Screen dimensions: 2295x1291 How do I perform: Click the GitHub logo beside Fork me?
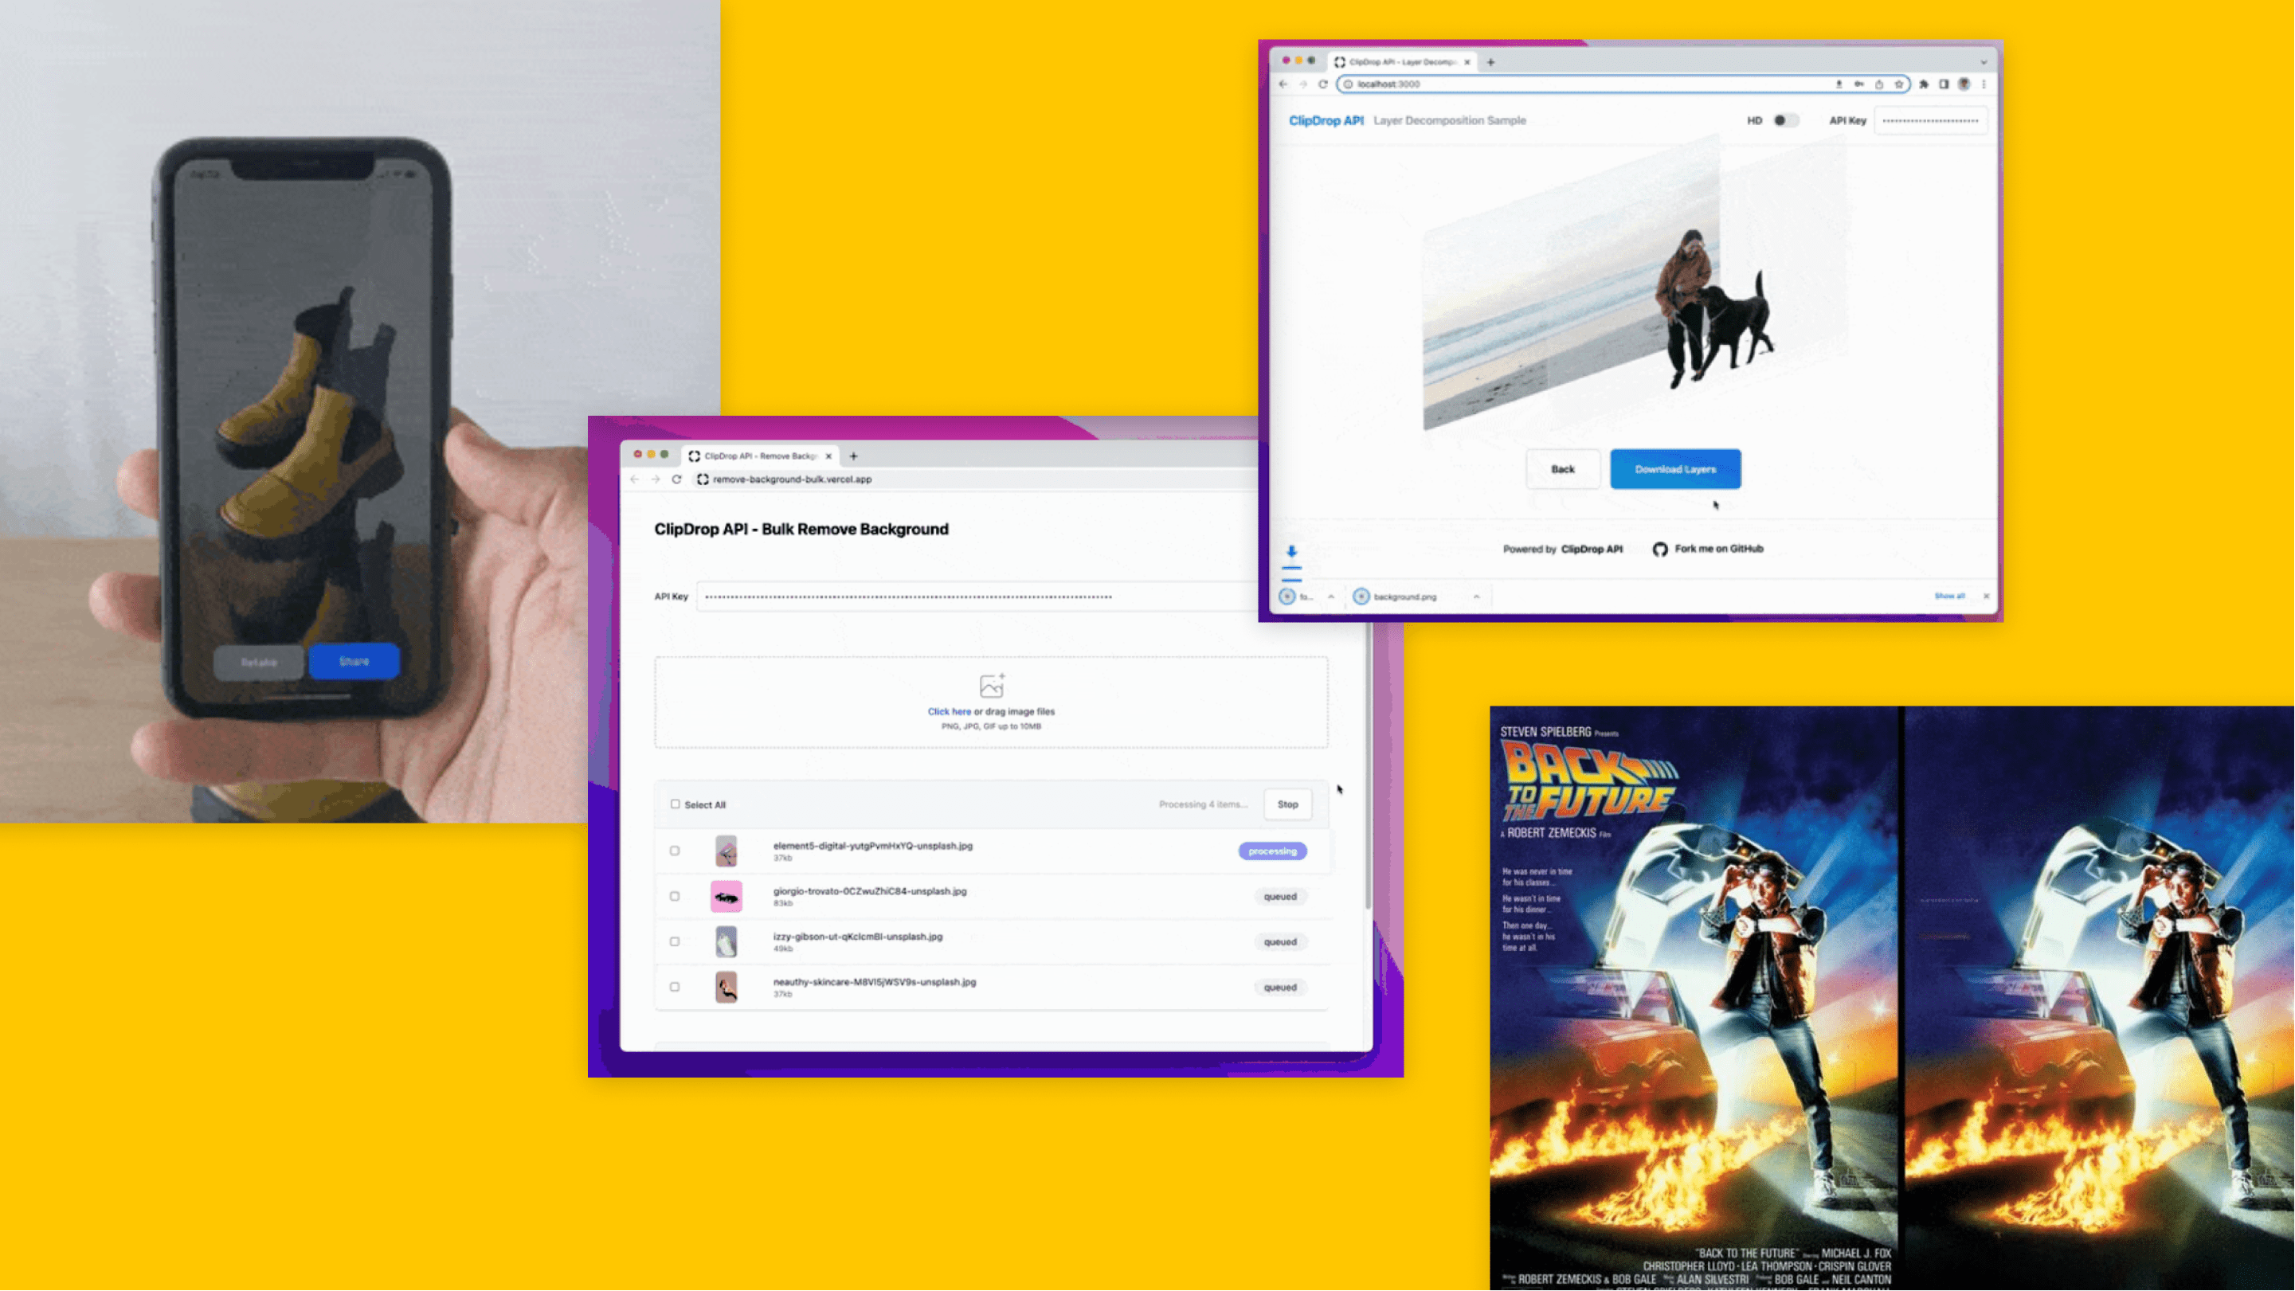[x=1660, y=549]
